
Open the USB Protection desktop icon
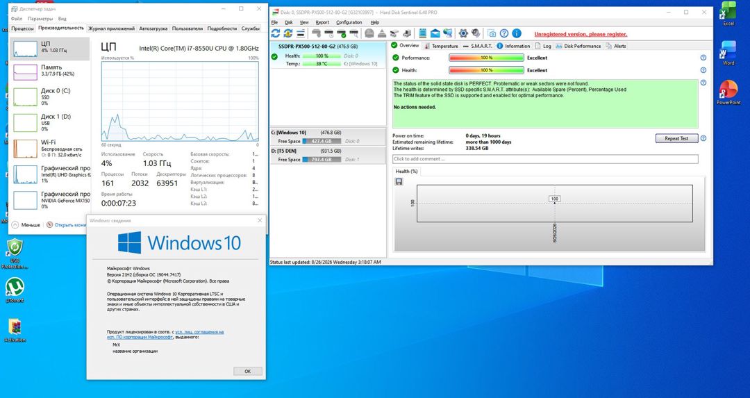(x=15, y=254)
